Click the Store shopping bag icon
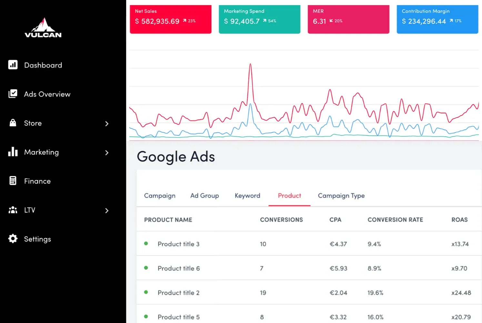The image size is (482, 323). 13,123
